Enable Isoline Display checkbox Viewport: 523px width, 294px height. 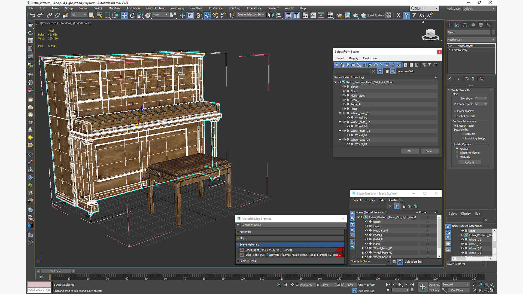[x=455, y=111]
